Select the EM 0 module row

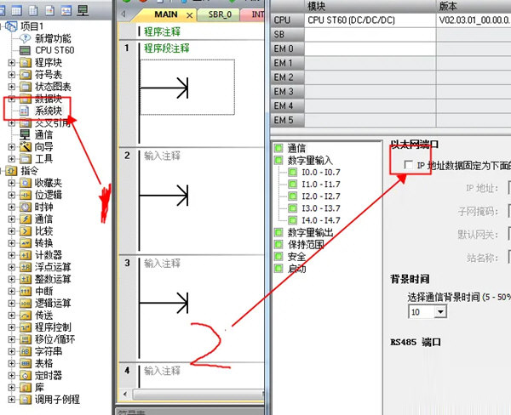point(284,48)
